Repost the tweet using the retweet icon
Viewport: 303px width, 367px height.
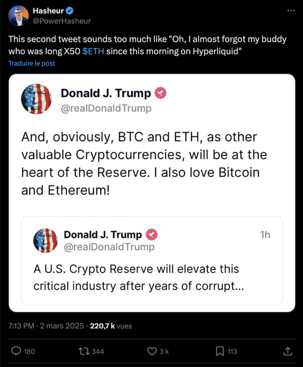click(84, 352)
